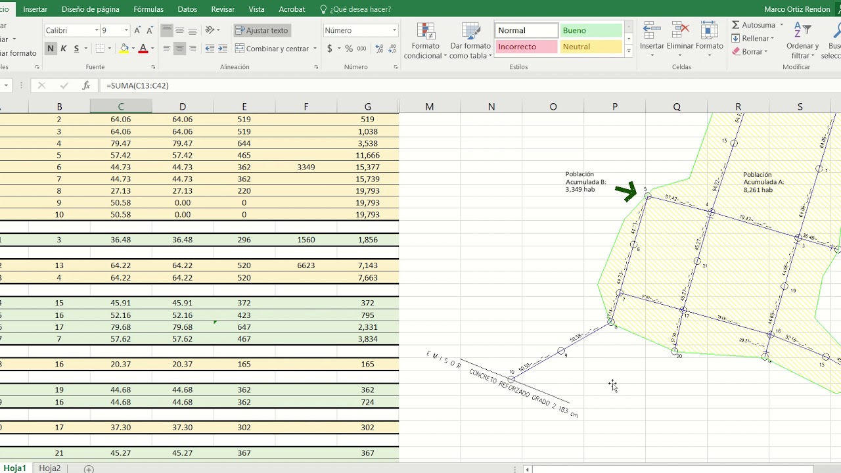Increase indent
Viewport: 841px width, 473px height.
(x=223, y=49)
